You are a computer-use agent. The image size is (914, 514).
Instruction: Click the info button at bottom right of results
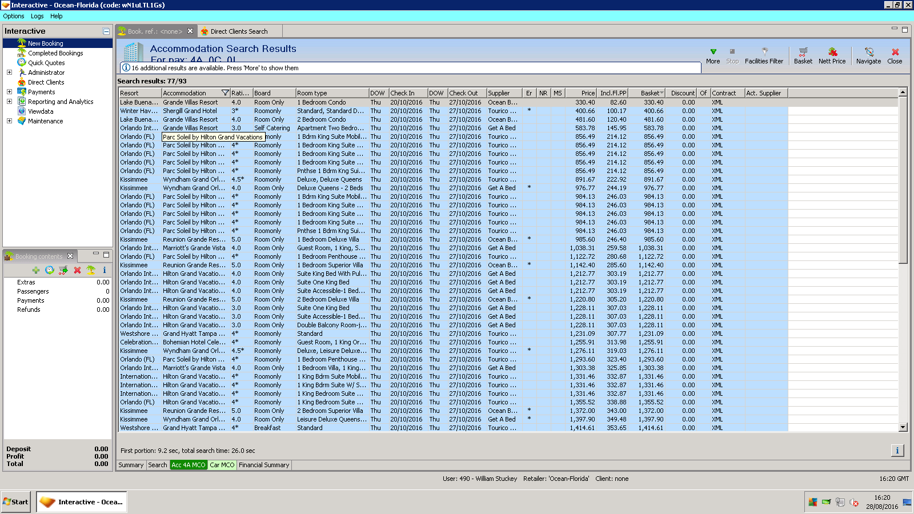[x=897, y=451]
